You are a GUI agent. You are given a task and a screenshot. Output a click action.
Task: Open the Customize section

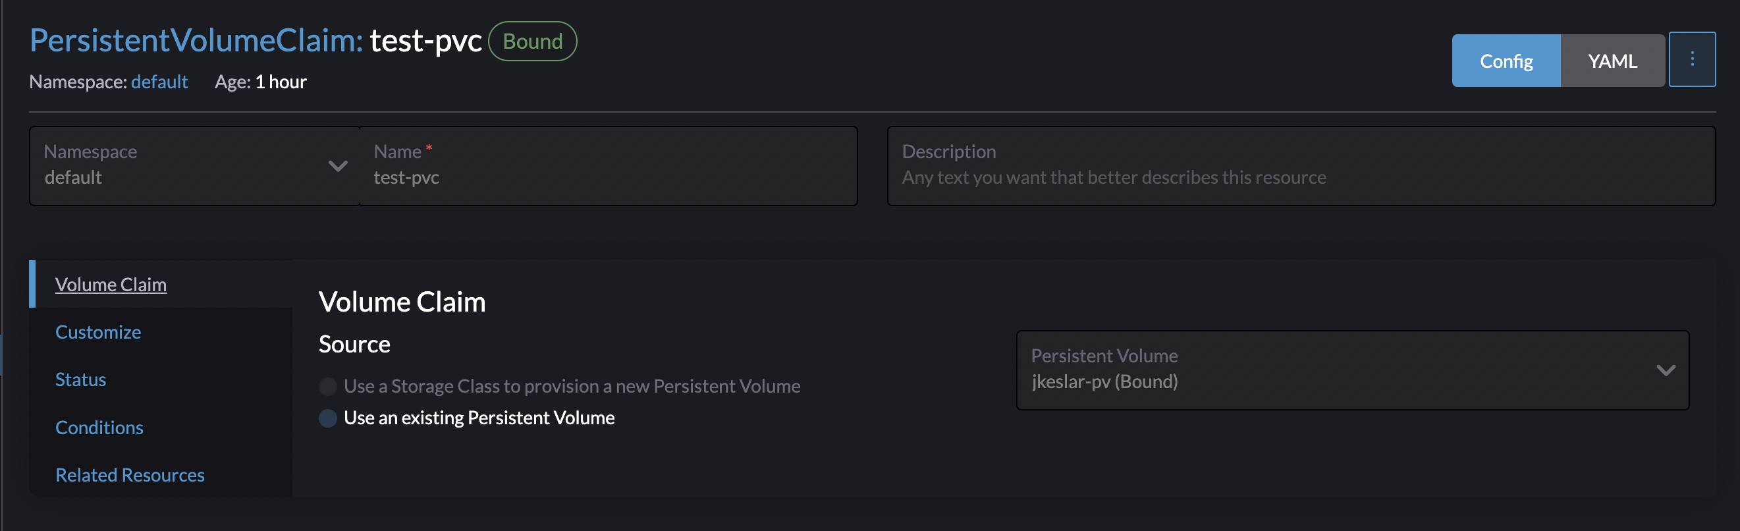click(98, 331)
